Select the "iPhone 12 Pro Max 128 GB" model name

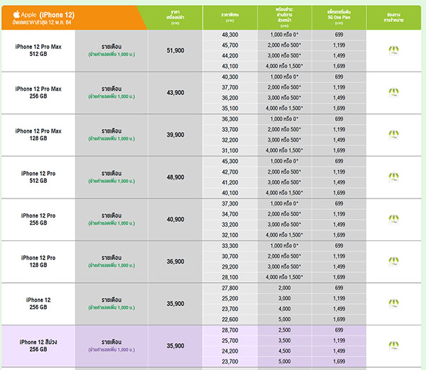38,135
